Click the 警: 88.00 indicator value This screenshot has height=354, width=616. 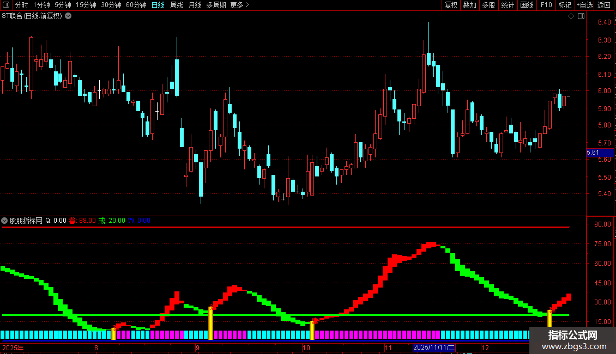coord(82,221)
